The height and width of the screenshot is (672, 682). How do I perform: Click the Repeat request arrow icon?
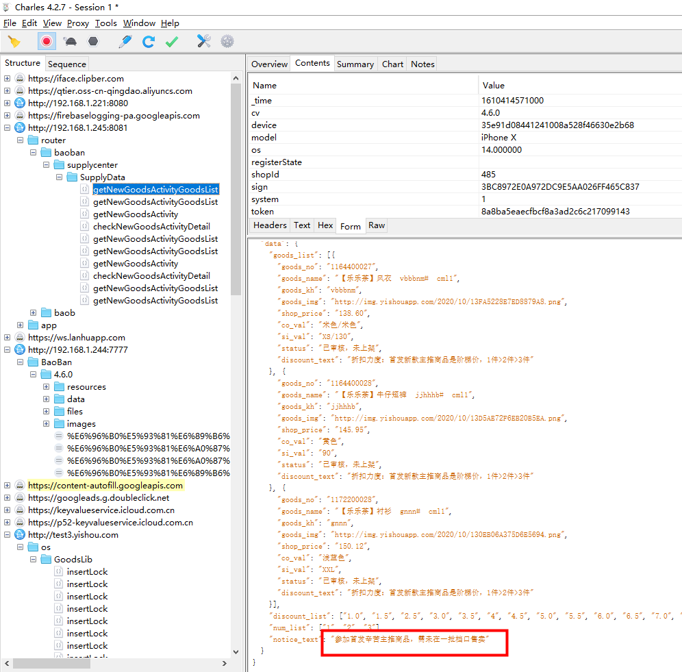(x=149, y=41)
